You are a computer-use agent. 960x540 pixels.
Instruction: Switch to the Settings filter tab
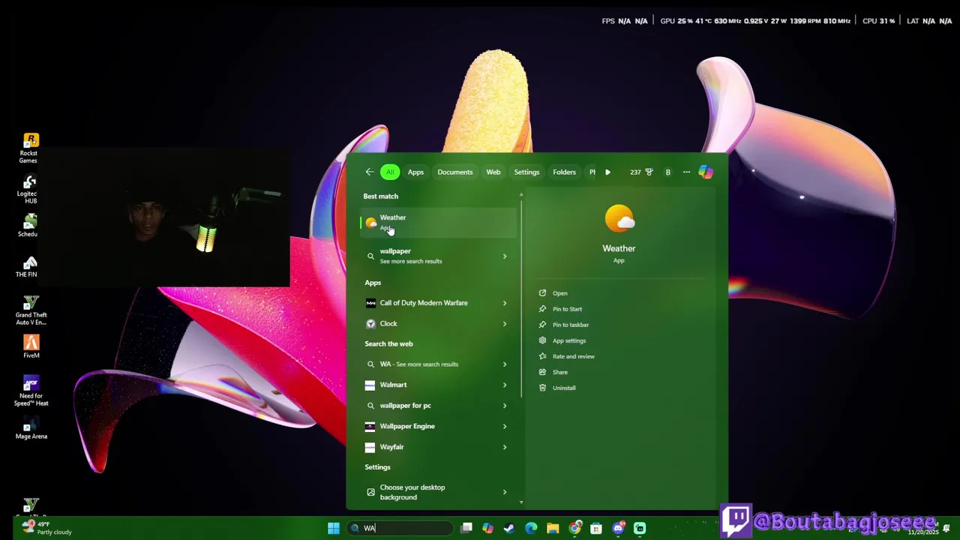[526, 172]
